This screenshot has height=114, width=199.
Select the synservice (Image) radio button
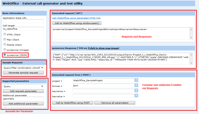(x=5, y=50)
